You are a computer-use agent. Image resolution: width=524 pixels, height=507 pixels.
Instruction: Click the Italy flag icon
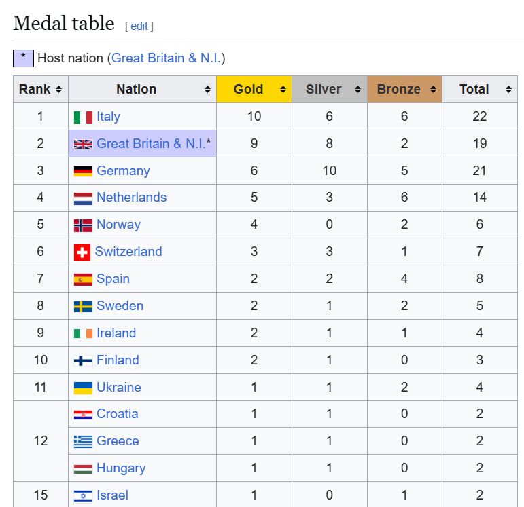[x=83, y=117]
